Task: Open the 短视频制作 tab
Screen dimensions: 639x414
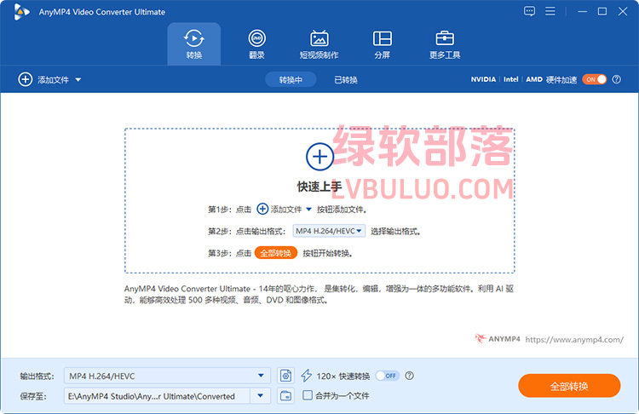Action: tap(319, 44)
